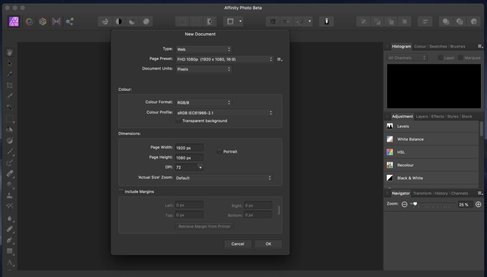Switch to the Brushes tab
The height and width of the screenshot is (277, 487).
point(458,47)
